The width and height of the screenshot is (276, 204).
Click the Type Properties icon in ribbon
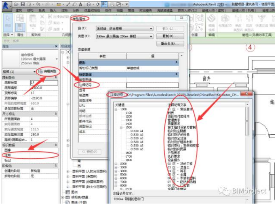(x=20, y=19)
